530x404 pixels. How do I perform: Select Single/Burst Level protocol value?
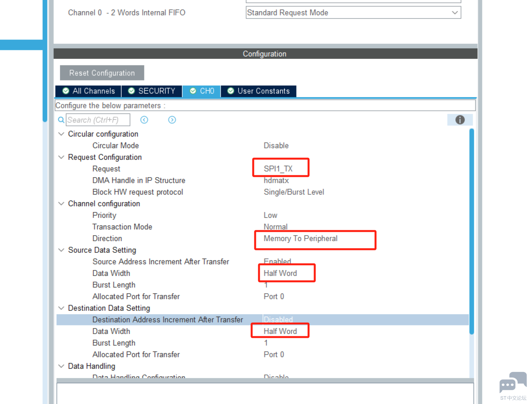[x=294, y=192]
